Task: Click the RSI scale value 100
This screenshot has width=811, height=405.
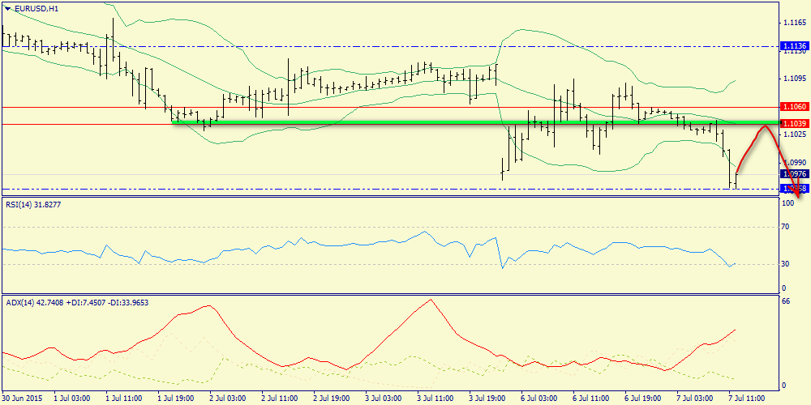Action: pos(788,204)
